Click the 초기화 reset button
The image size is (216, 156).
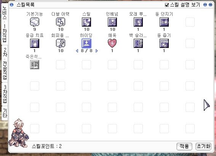coord(203,146)
